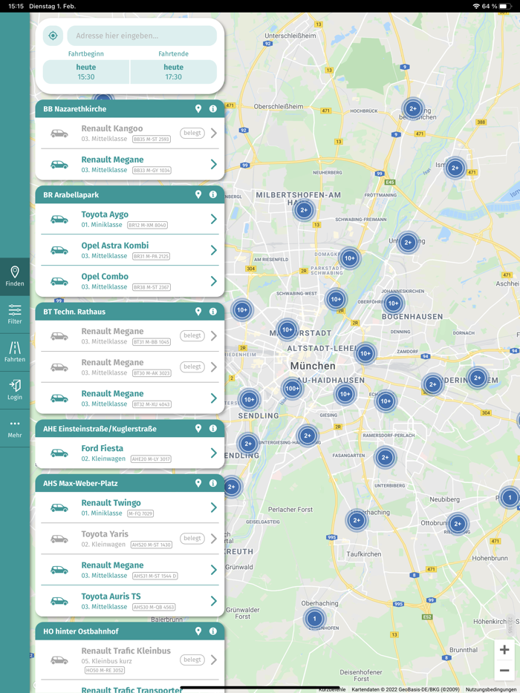
Task: Open the Mehr menu in sidebar
Action: [x=15, y=428]
